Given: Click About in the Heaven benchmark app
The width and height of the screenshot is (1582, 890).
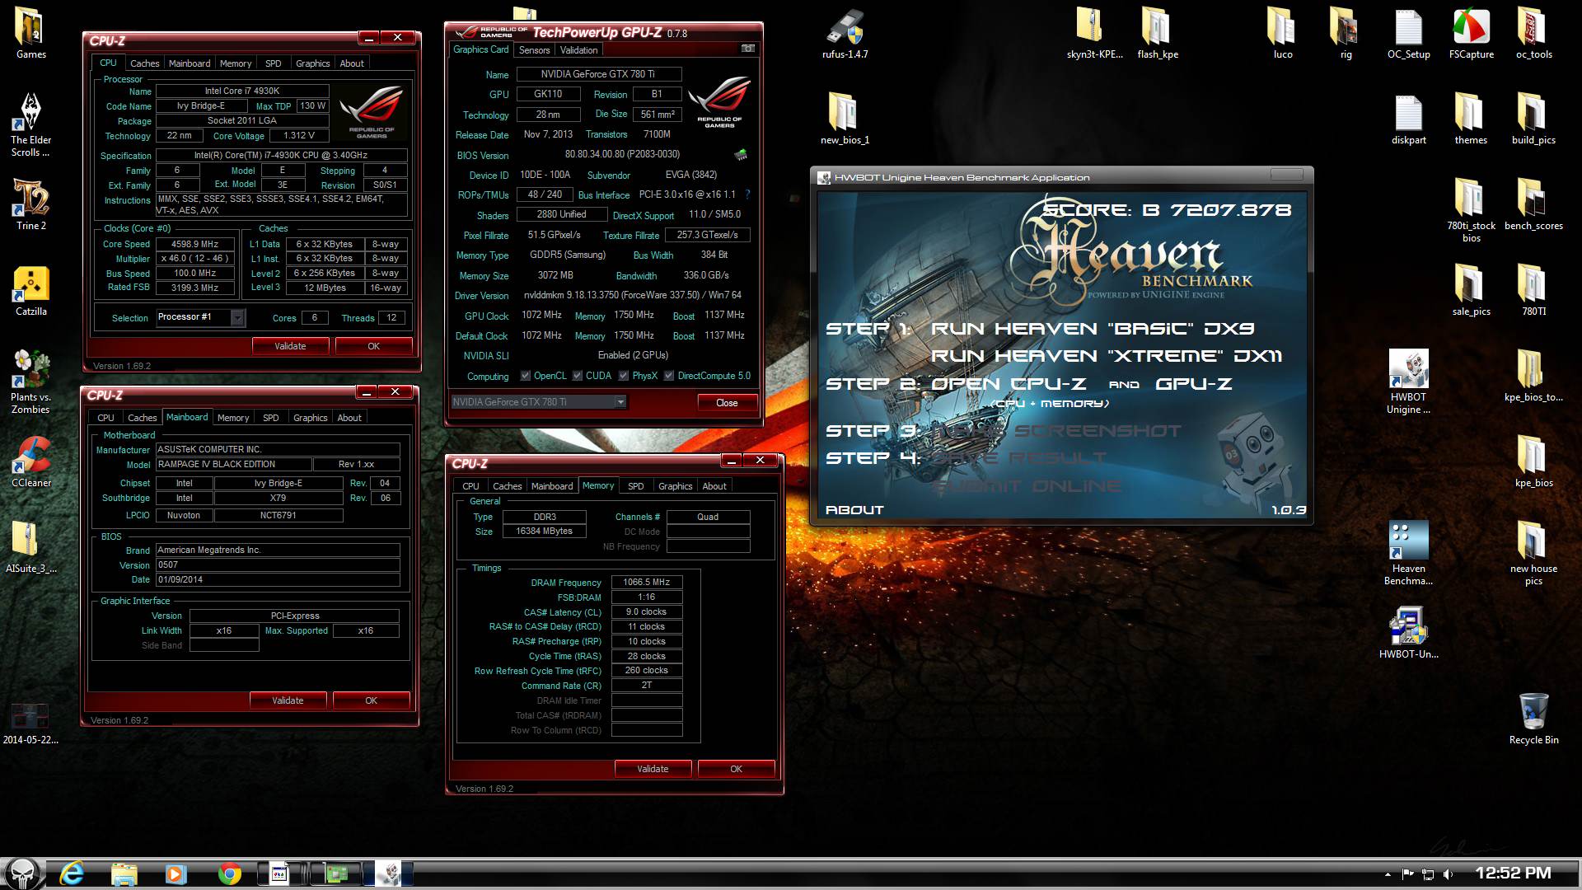Looking at the screenshot, I should pyautogui.click(x=854, y=510).
